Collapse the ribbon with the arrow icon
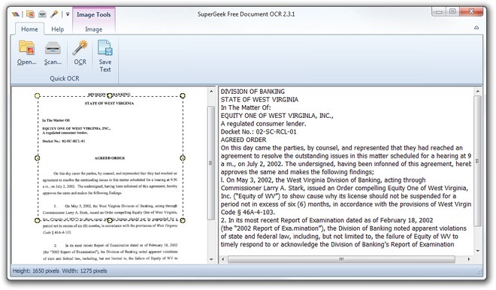 click(x=476, y=28)
